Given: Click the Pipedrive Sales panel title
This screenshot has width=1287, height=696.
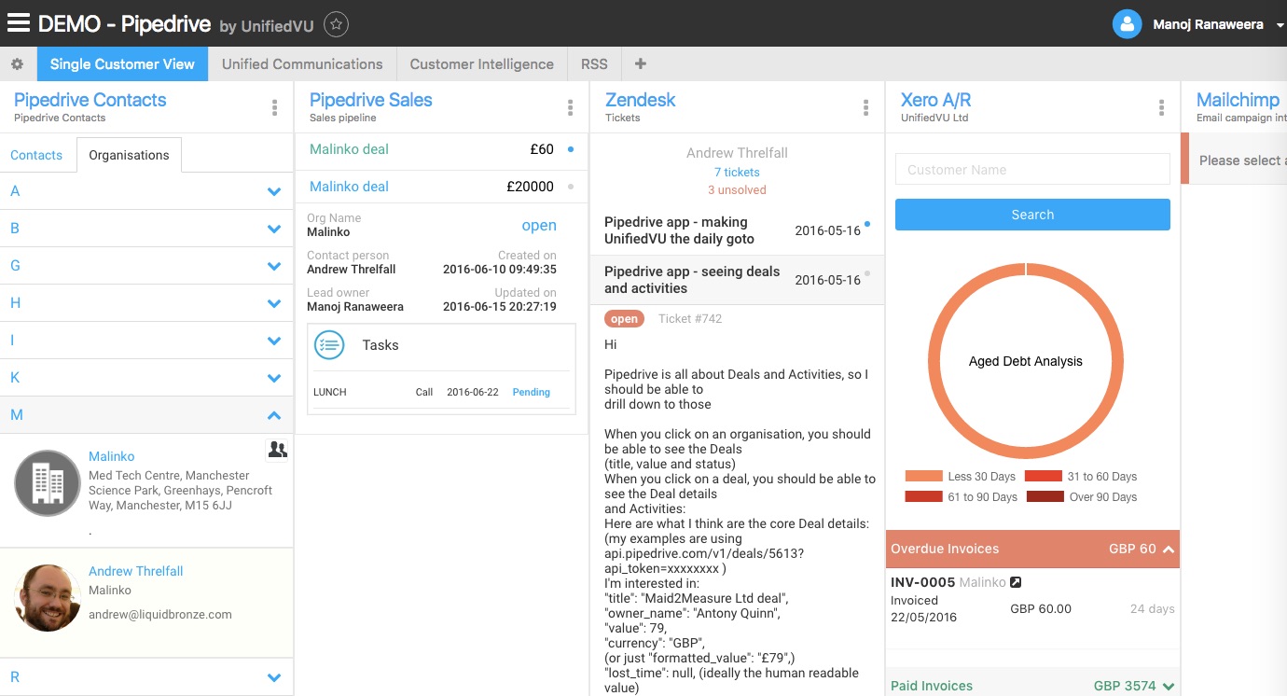Looking at the screenshot, I should 371,100.
